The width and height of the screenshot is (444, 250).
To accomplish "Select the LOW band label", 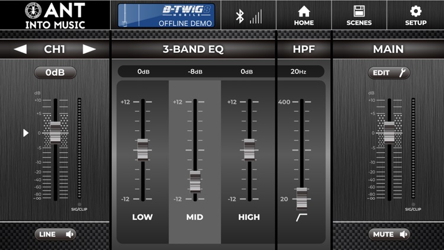I will tap(143, 217).
